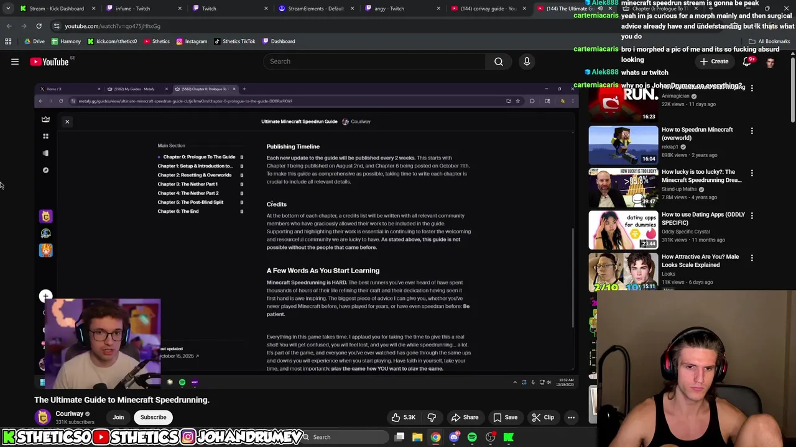This screenshot has height=447, width=796.
Task: Click the browser address bar URL
Action: [113, 26]
